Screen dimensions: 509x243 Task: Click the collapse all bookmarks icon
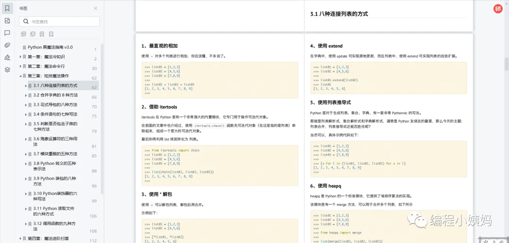33,34
